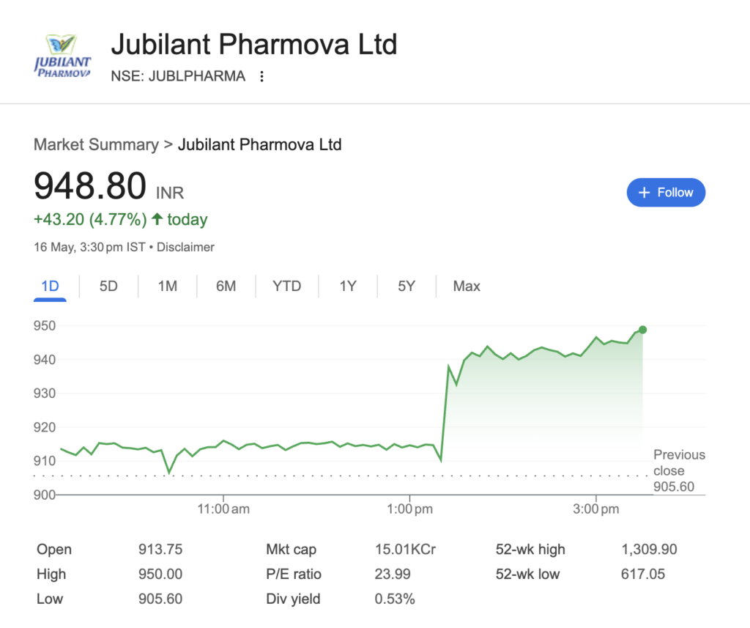Click the plus icon in Follow
This screenshot has height=628, width=750.
645,193
